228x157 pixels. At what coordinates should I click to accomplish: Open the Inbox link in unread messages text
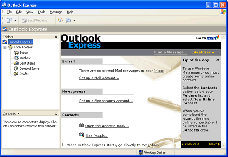coord(159,71)
